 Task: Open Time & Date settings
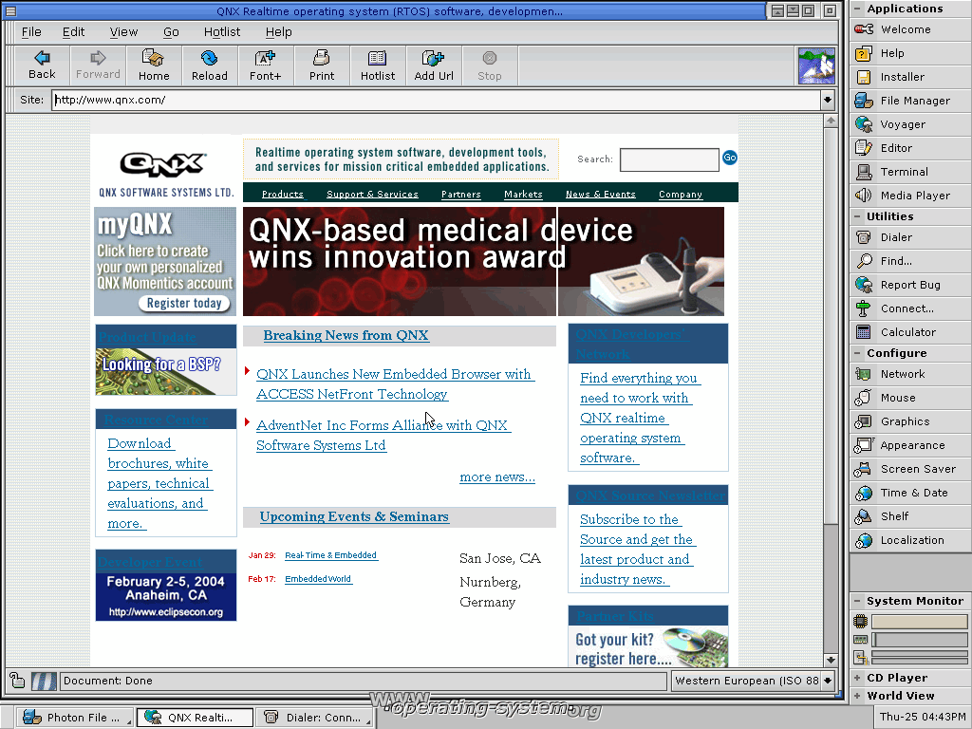(x=910, y=493)
